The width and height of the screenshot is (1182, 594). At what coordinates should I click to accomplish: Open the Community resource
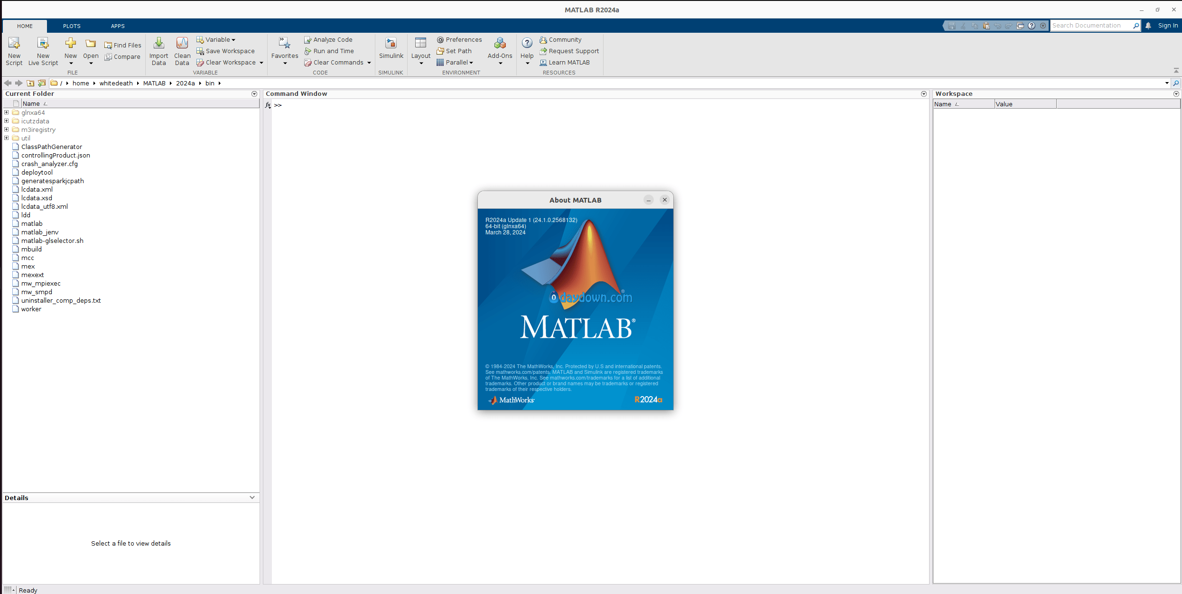coord(560,39)
